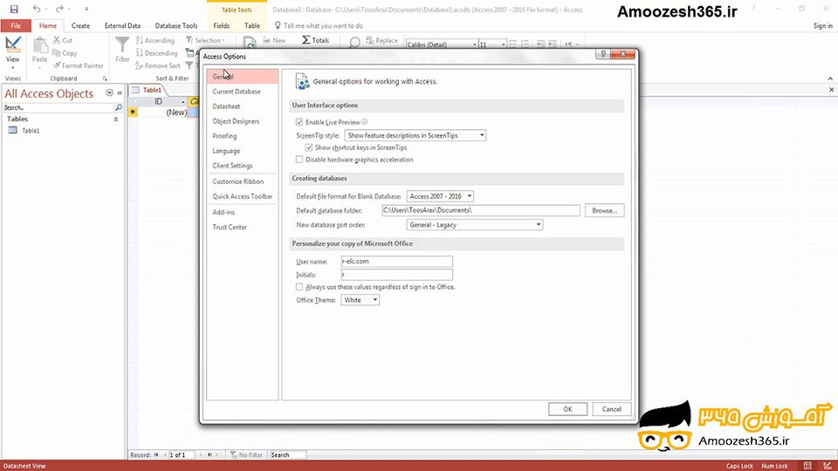
Task: Select the Format Painter icon
Action: pos(57,65)
